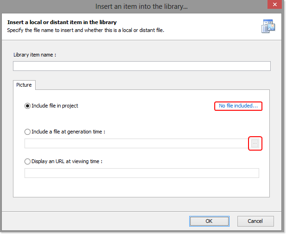Click the 'Include a file at generation time' label text
The image size is (286, 234).
(68, 132)
